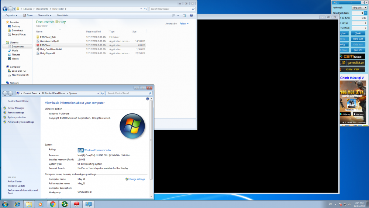Open the red Pokeball app on taskbar
Image resolution: width=369 pixels, height=208 pixels.
76,204
